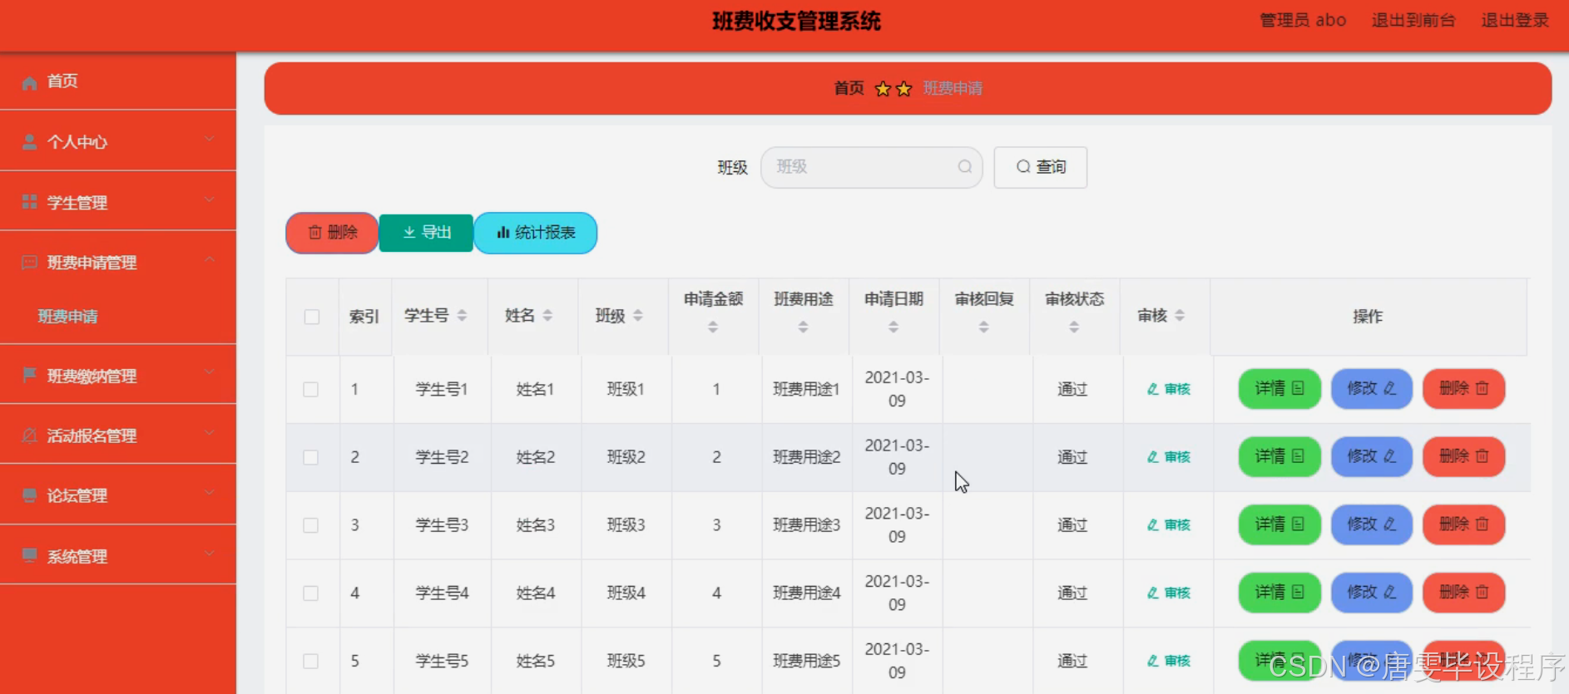Click 班费申请 in the breadcrumb

coord(953,88)
